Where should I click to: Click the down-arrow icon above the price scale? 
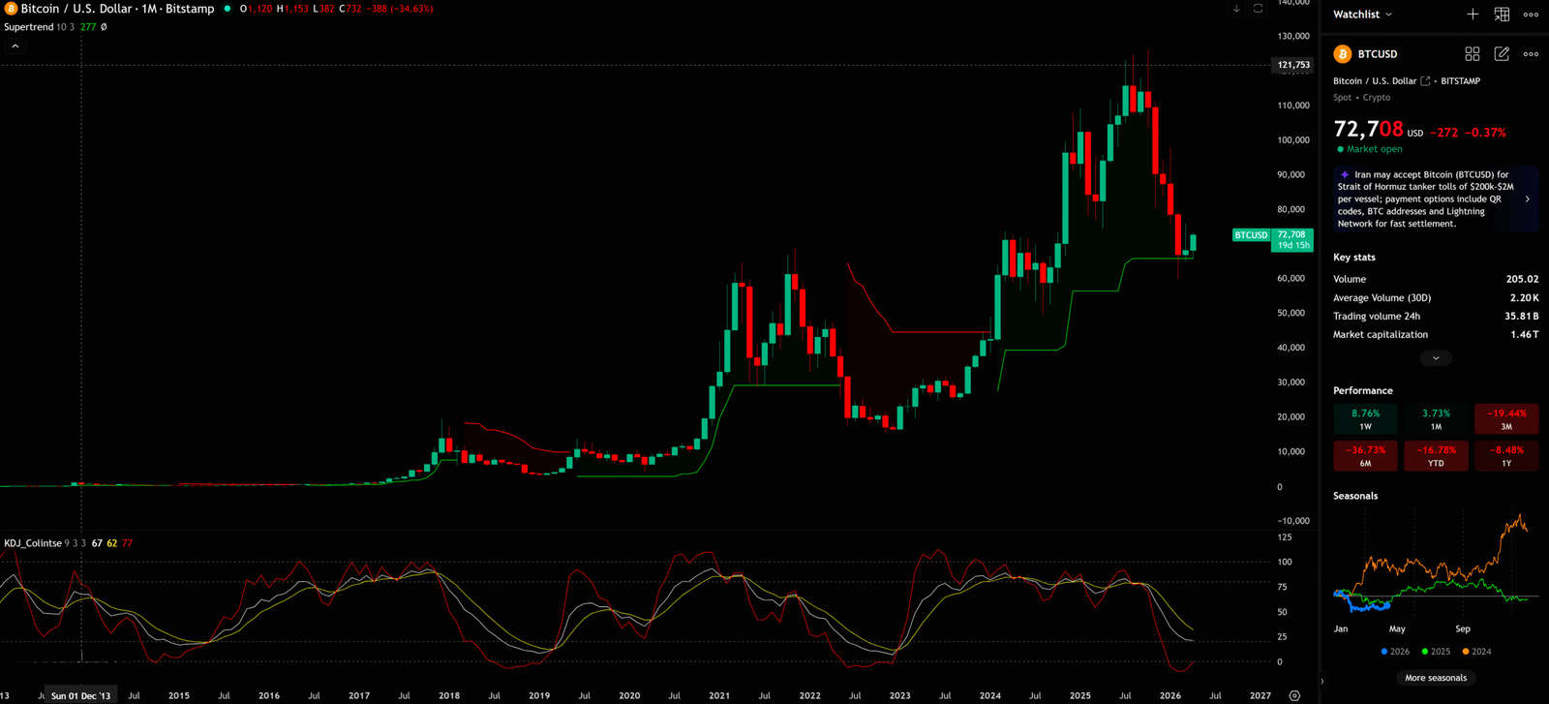(x=1236, y=9)
